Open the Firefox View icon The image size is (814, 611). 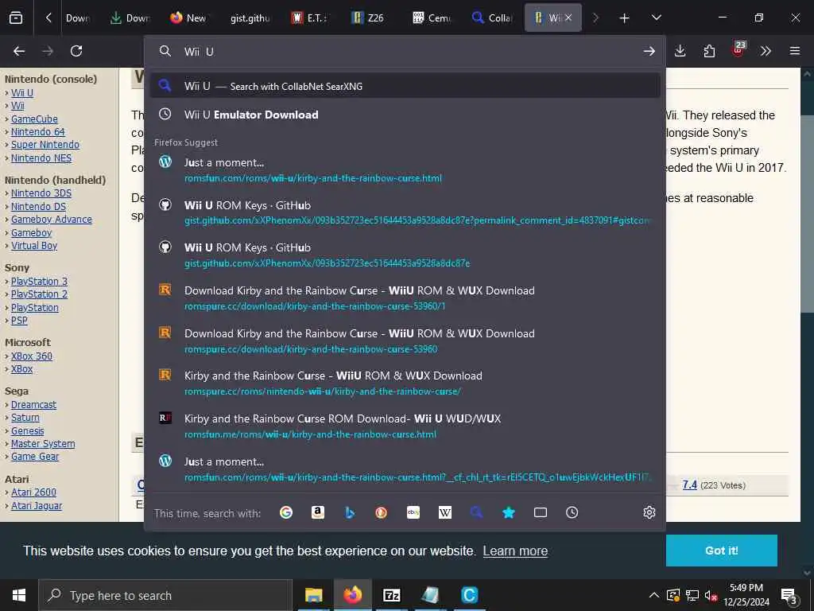(x=16, y=18)
